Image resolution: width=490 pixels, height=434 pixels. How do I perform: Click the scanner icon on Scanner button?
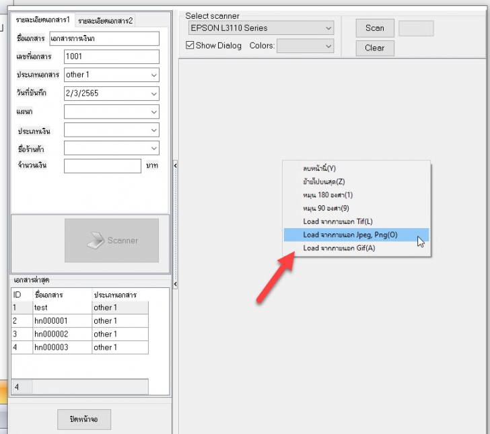pos(96,240)
